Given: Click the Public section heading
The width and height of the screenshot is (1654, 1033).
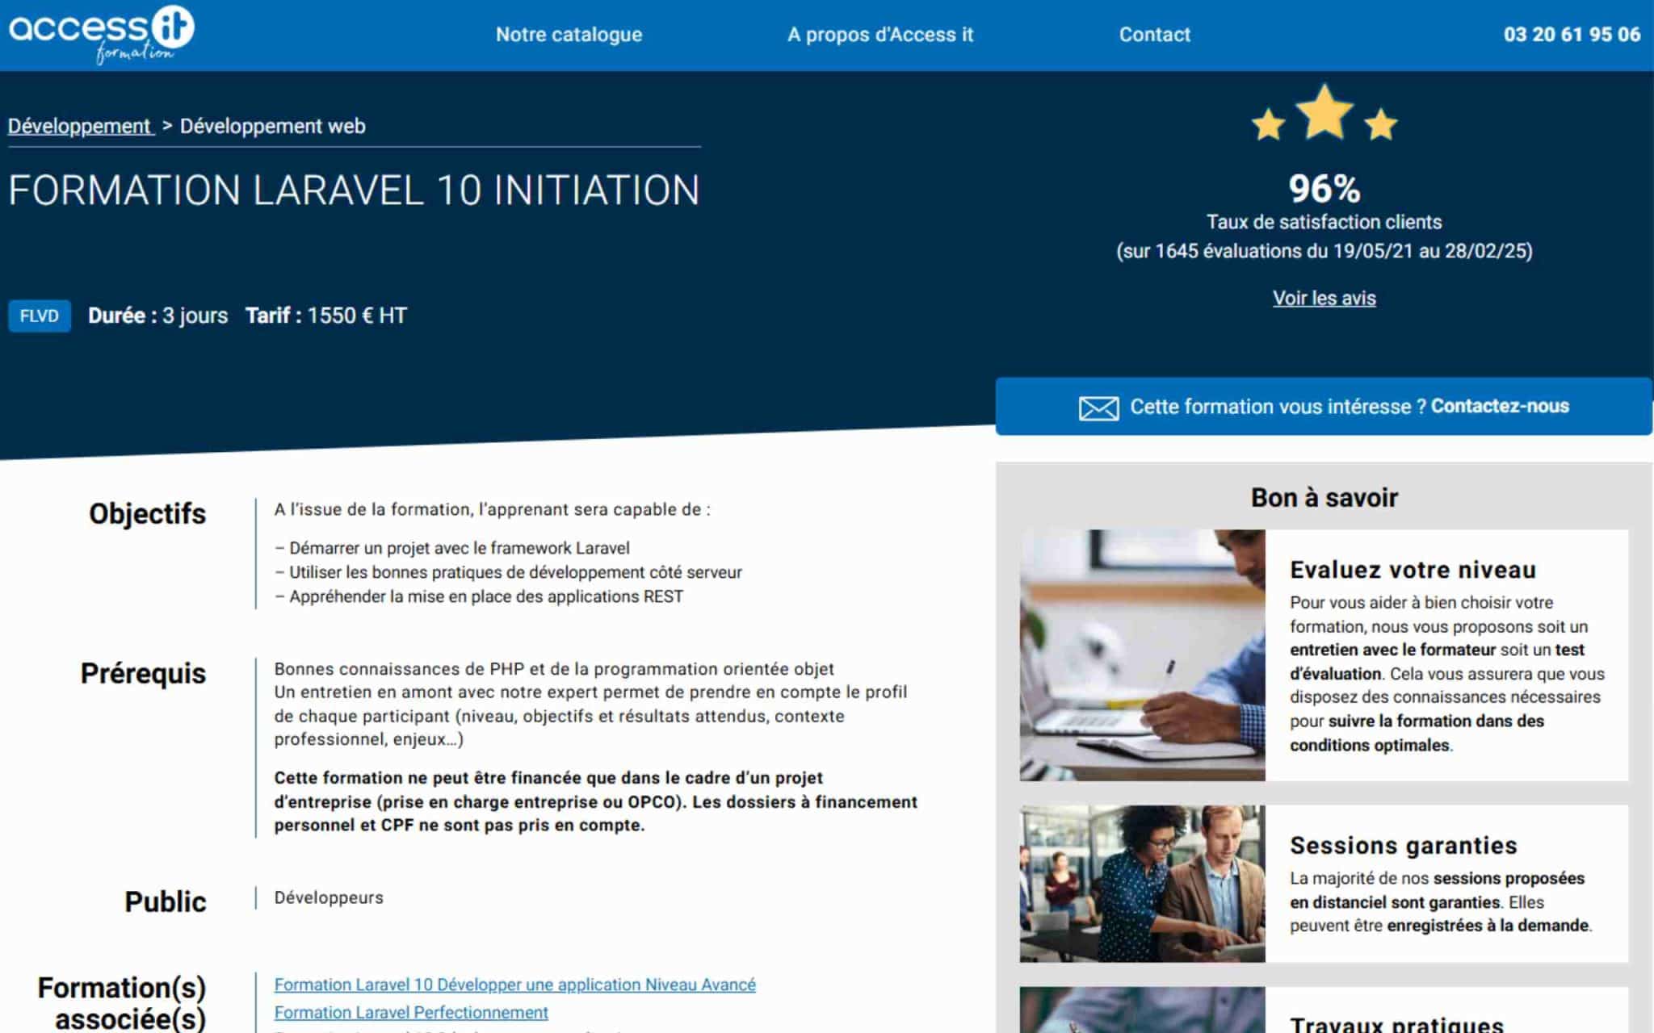Looking at the screenshot, I should coord(166,901).
